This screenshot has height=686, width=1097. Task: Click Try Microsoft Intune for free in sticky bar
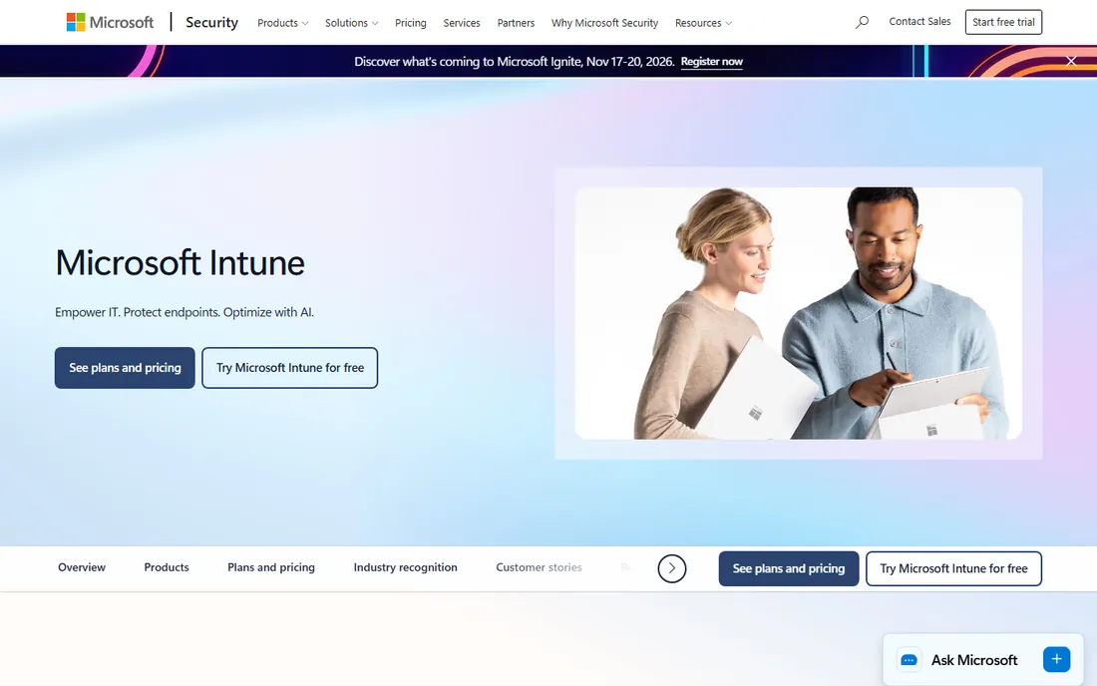pyautogui.click(x=953, y=568)
